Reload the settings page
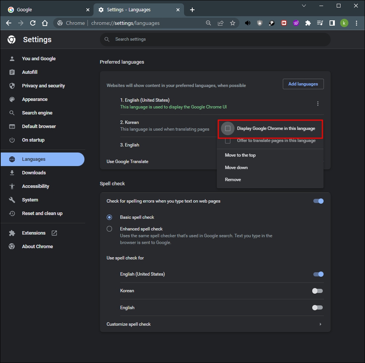 coord(33,23)
